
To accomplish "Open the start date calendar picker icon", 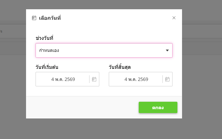I will click(x=94, y=79).
